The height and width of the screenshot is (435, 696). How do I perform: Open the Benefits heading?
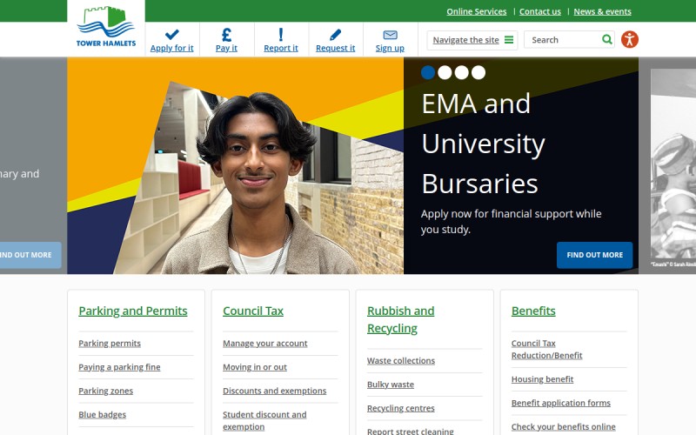pyautogui.click(x=533, y=311)
